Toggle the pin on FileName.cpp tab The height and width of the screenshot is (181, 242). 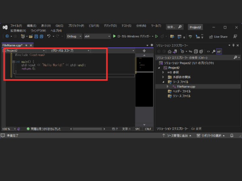[x=26, y=45]
